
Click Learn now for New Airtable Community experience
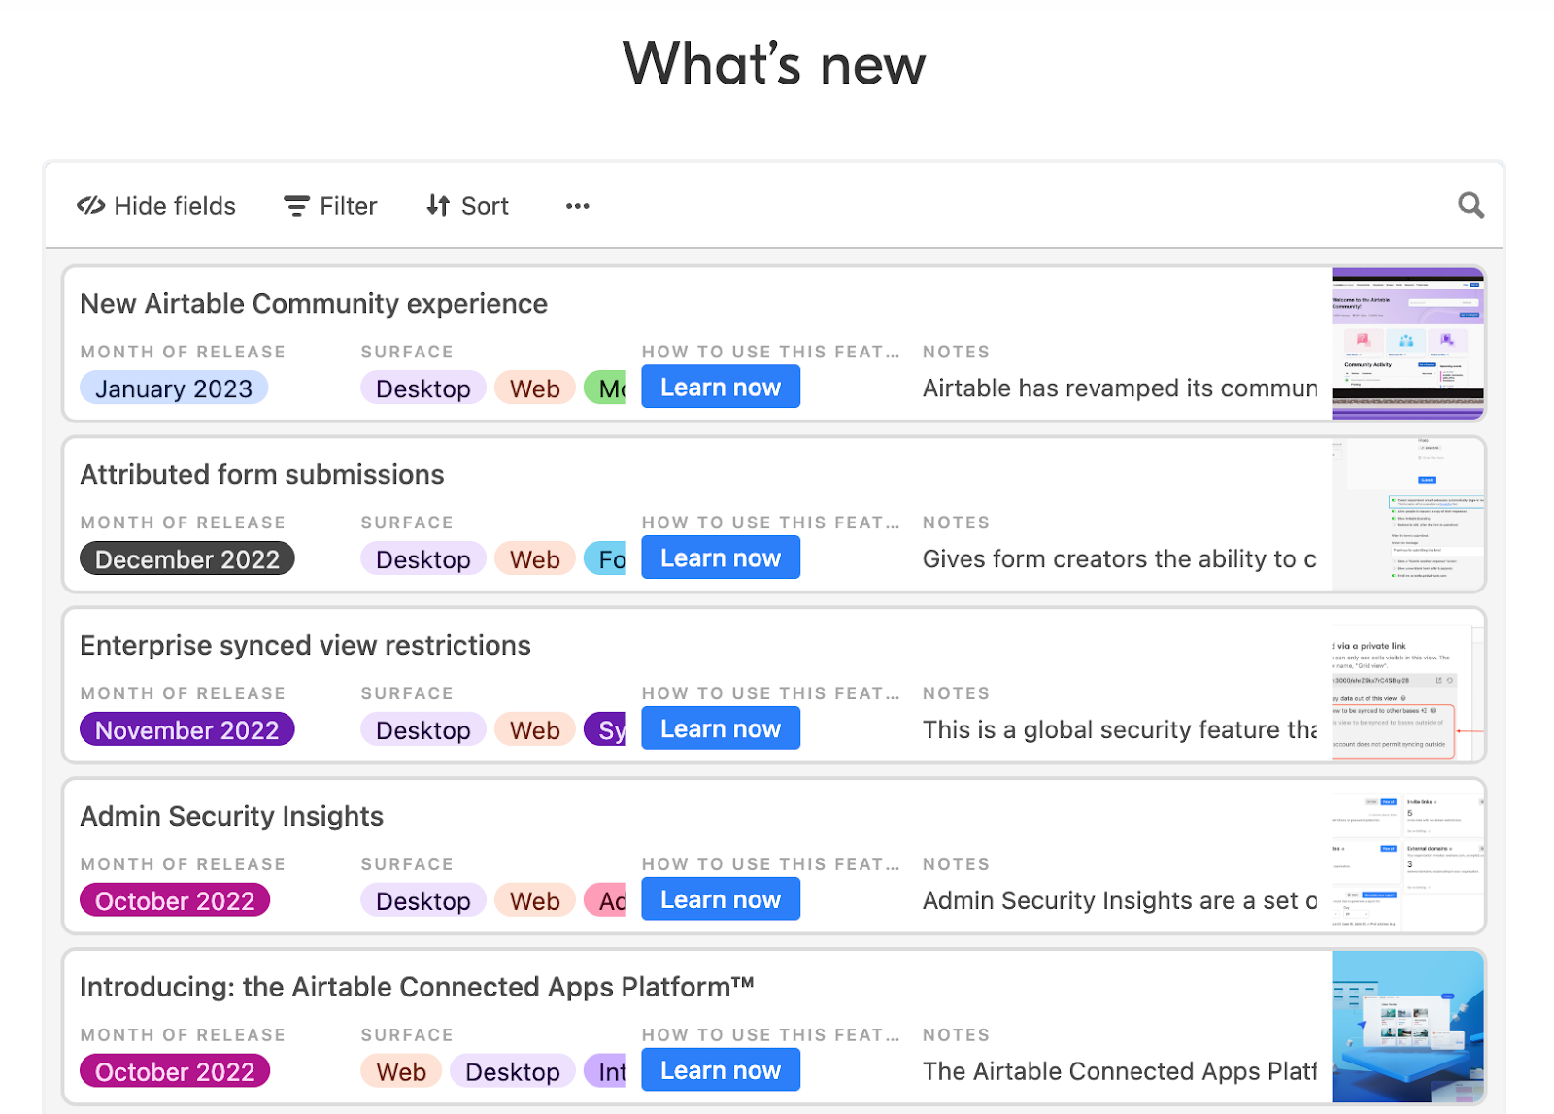pyautogui.click(x=720, y=387)
